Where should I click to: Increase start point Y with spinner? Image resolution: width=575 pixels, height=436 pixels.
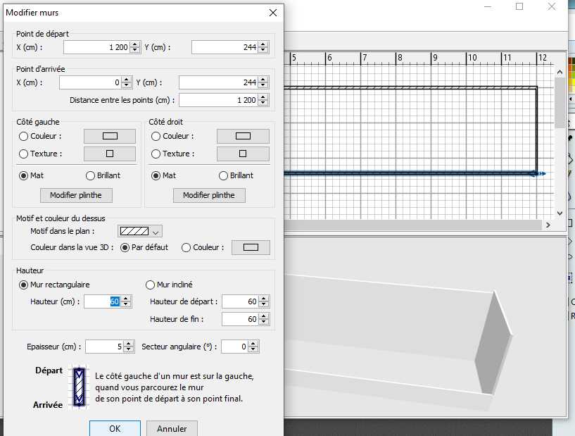(263, 44)
